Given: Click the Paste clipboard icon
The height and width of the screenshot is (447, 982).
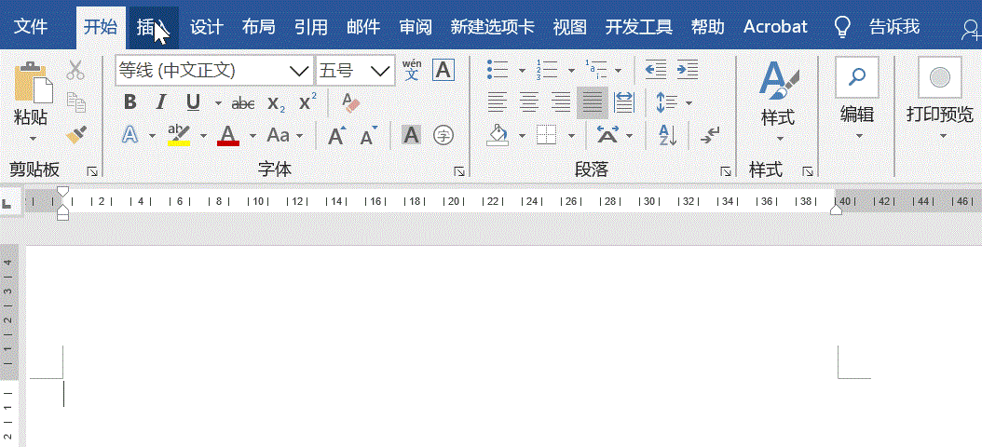Looking at the screenshot, I should point(34,83).
